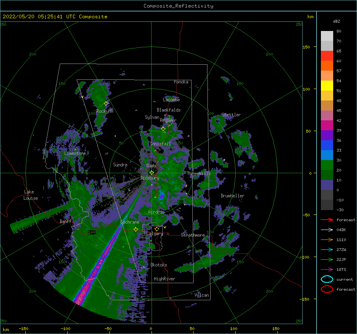Click the dBZ legend heading

click(336, 21)
